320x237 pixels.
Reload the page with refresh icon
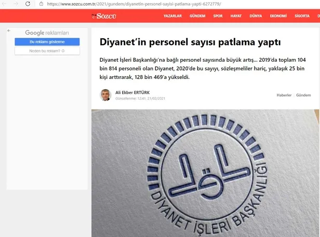28,4
